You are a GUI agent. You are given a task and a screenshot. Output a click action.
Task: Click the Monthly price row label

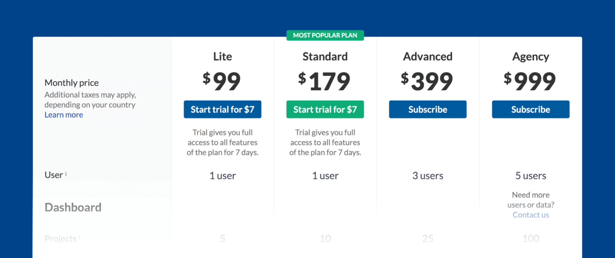coord(72,83)
